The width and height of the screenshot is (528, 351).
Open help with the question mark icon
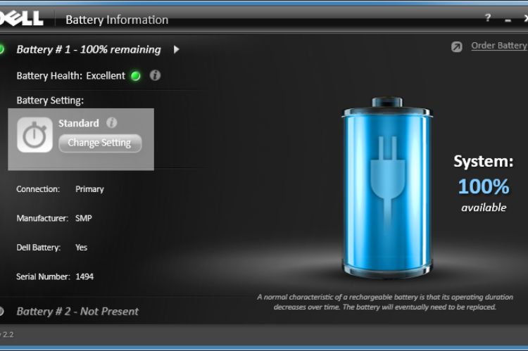point(488,18)
